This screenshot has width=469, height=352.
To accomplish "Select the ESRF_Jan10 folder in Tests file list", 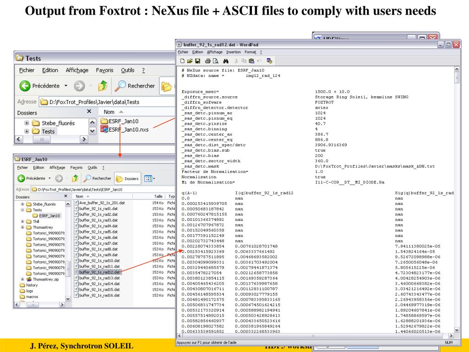I will coord(120,121).
